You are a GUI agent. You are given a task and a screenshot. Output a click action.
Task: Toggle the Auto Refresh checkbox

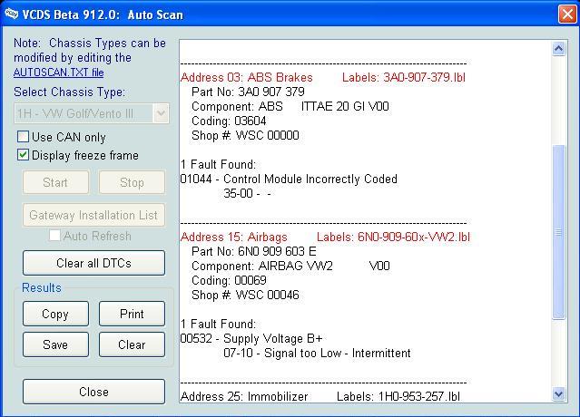(55, 236)
